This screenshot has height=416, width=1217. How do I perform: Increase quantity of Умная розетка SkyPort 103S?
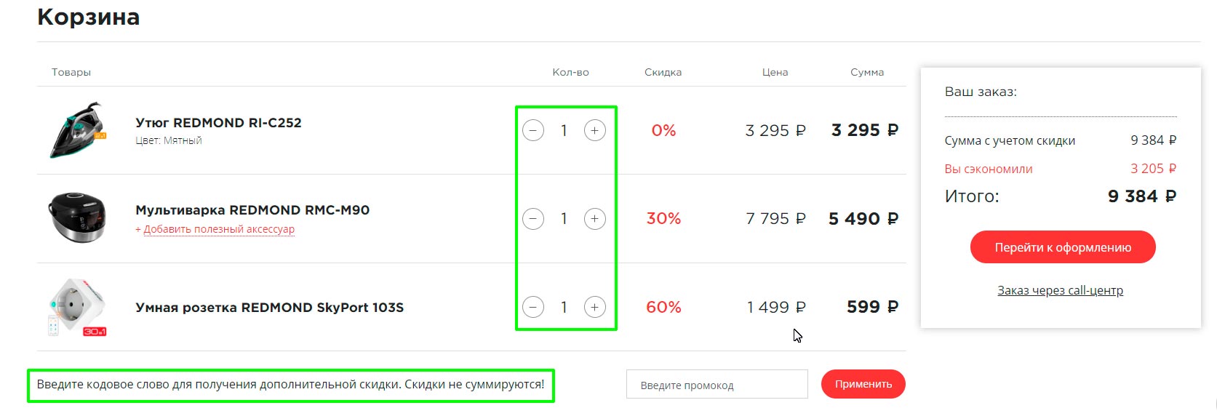tap(594, 308)
